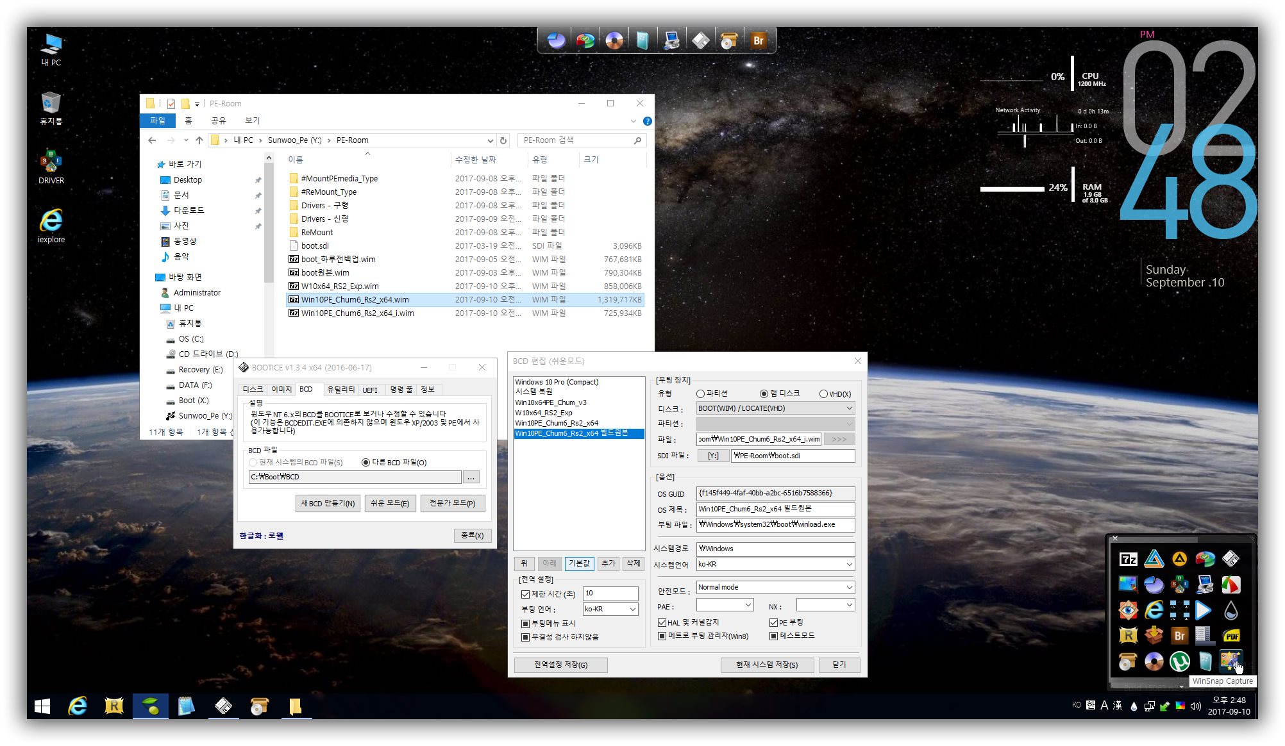Image resolution: width=1285 pixels, height=746 pixels.
Task: Launch PDF viewer icon in launcher panel
Action: pos(1230,636)
